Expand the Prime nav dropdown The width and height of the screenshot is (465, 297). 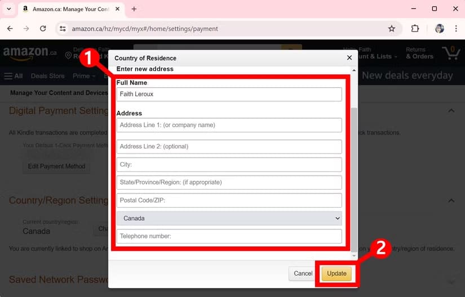coord(84,76)
